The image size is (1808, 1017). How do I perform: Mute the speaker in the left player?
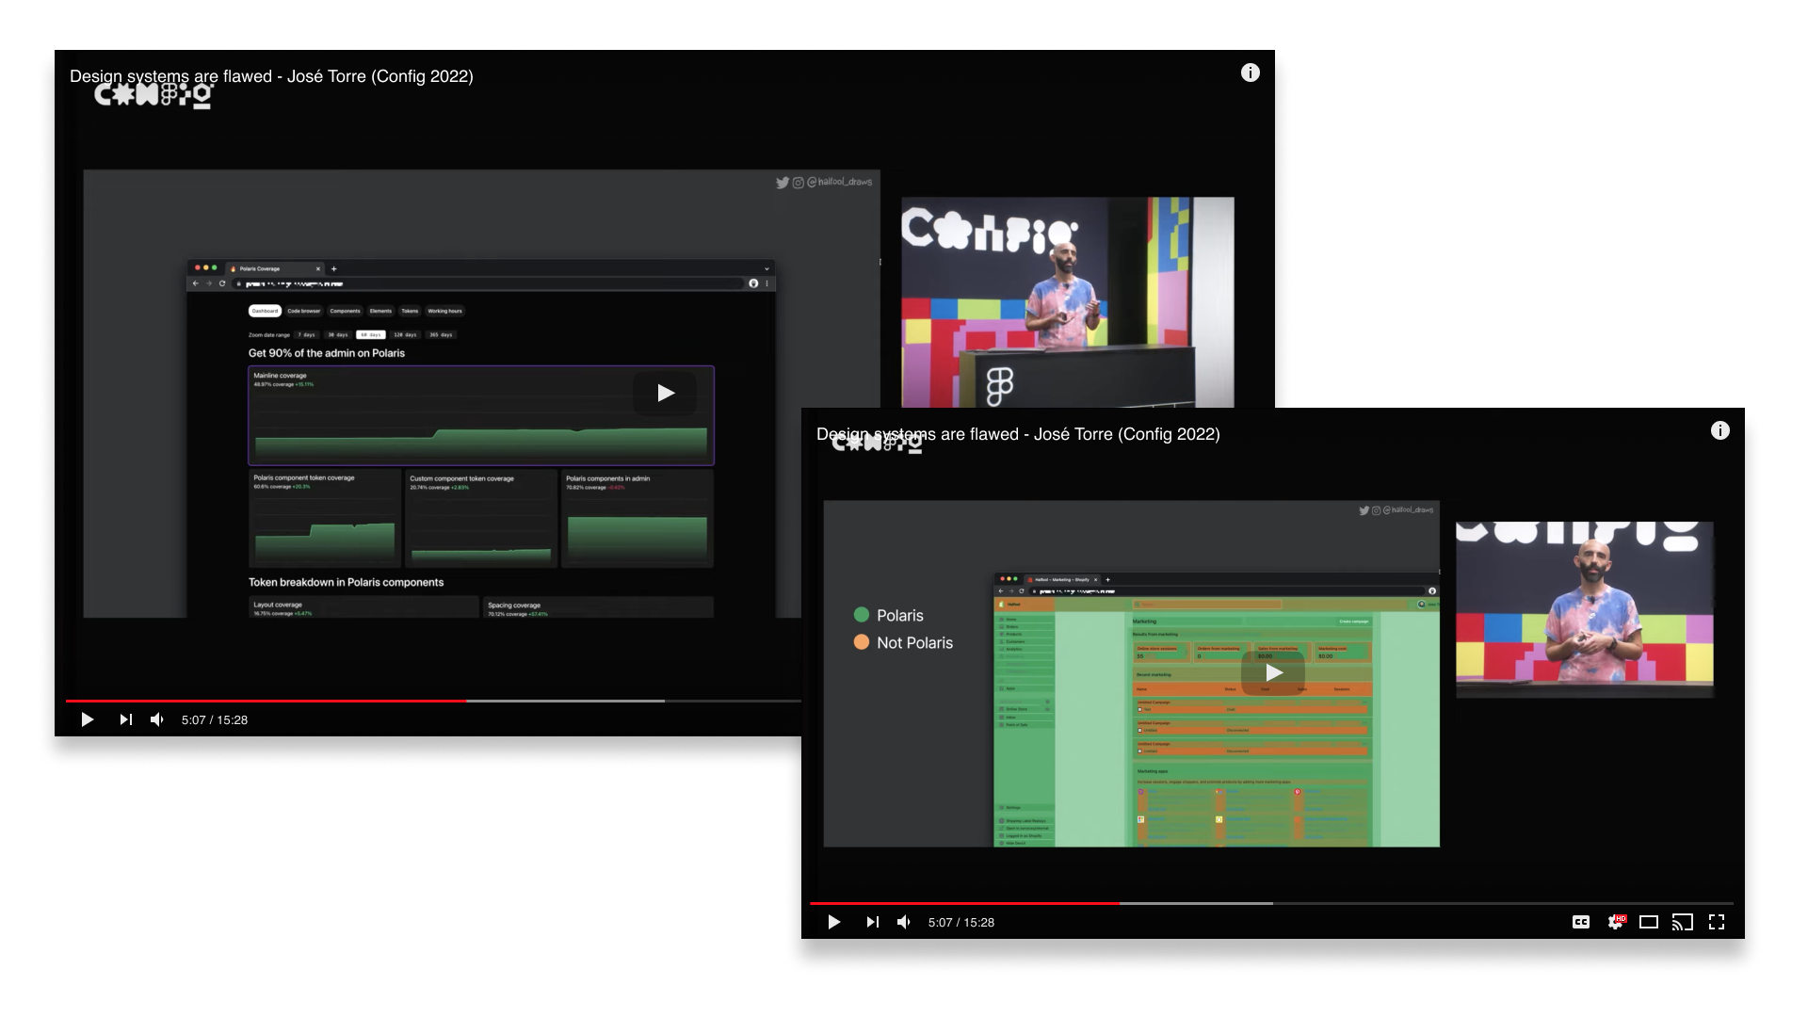(x=157, y=719)
